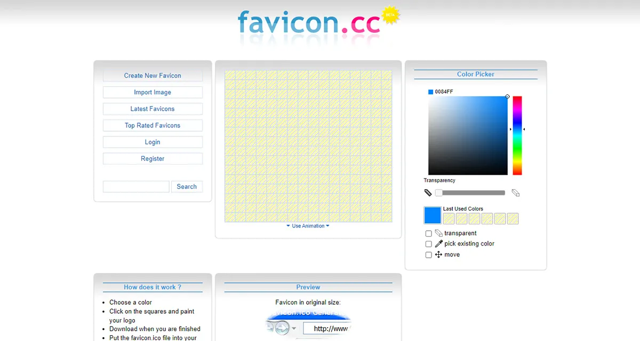The width and height of the screenshot is (640, 341).
Task: Click the Import Image button
Action: coord(153,92)
